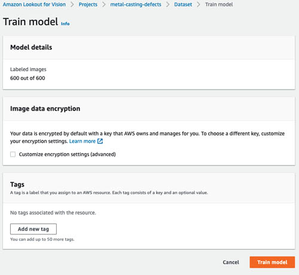Screen dimensions: 299x275
Task: Click tag description text under Tags heading
Action: (x=109, y=192)
